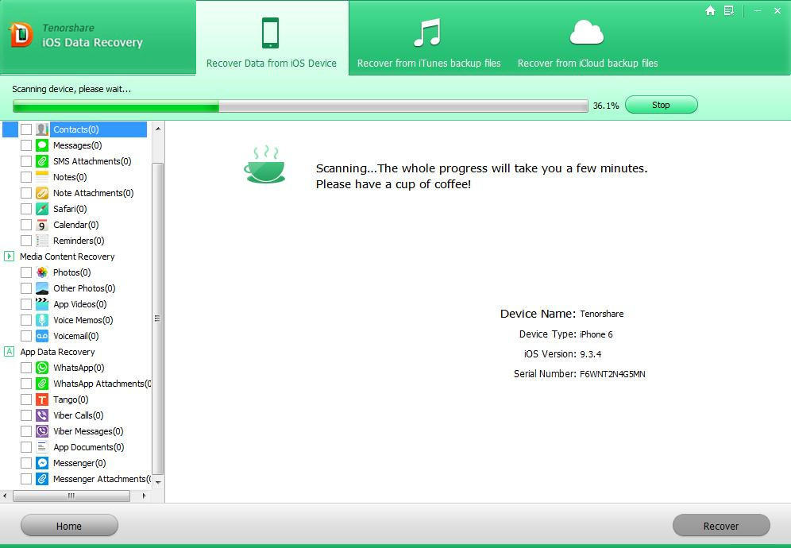Enable the WhatsApp checkbox
The width and height of the screenshot is (791, 548).
click(x=26, y=368)
